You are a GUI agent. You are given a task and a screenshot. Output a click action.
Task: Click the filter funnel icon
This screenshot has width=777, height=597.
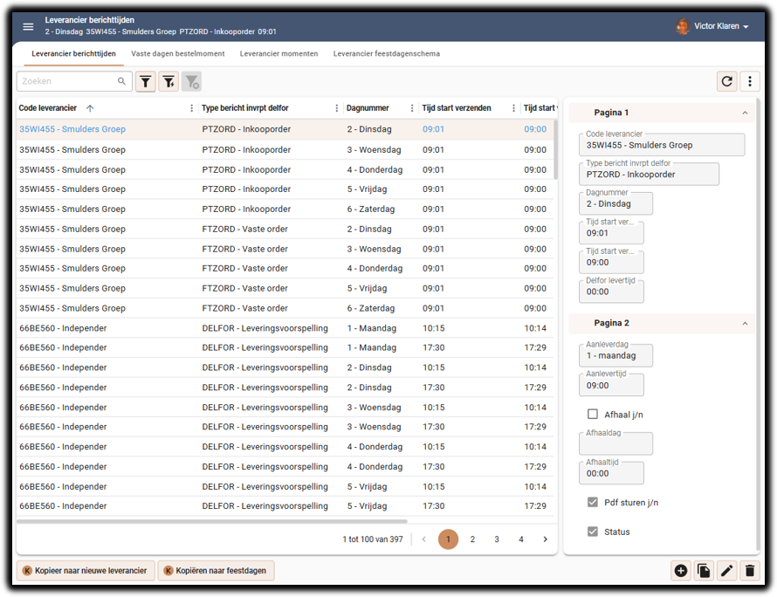coord(146,81)
